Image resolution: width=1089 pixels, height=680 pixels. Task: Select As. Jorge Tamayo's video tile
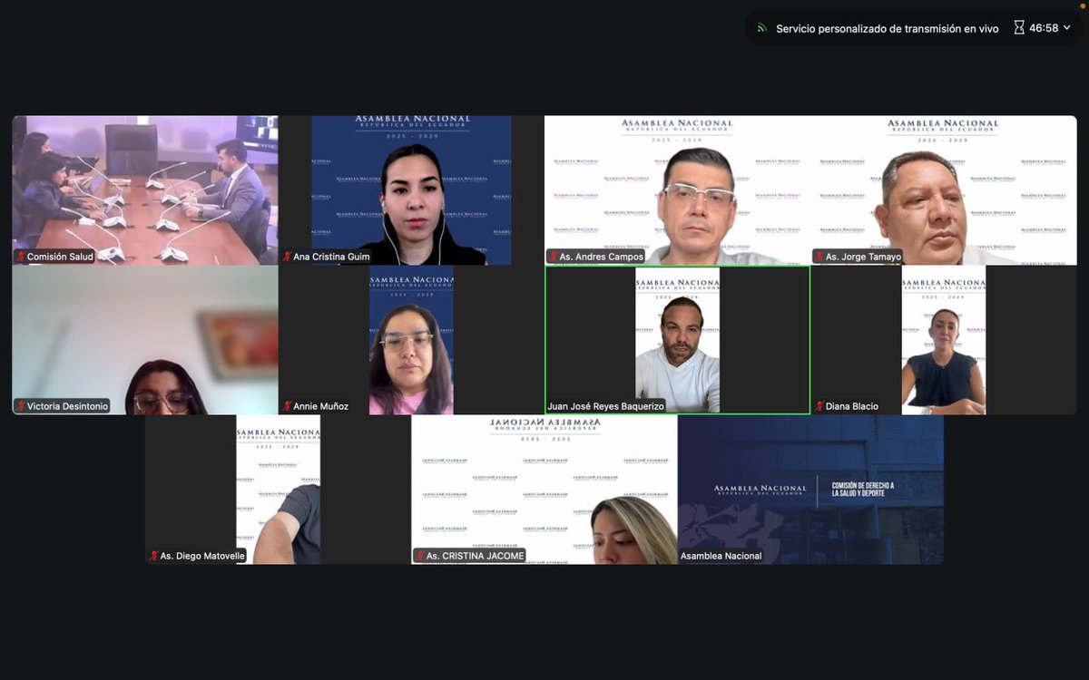point(944,190)
